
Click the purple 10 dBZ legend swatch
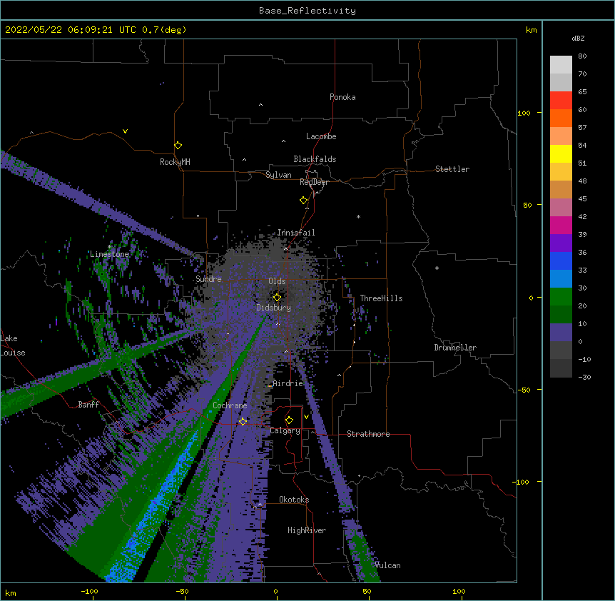[x=561, y=333]
